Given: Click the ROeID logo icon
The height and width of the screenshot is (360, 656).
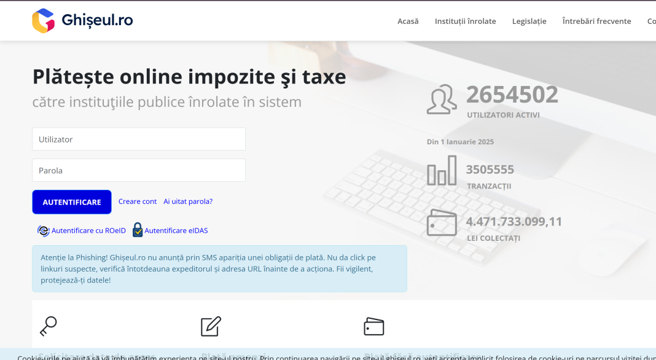Looking at the screenshot, I should 44,230.
